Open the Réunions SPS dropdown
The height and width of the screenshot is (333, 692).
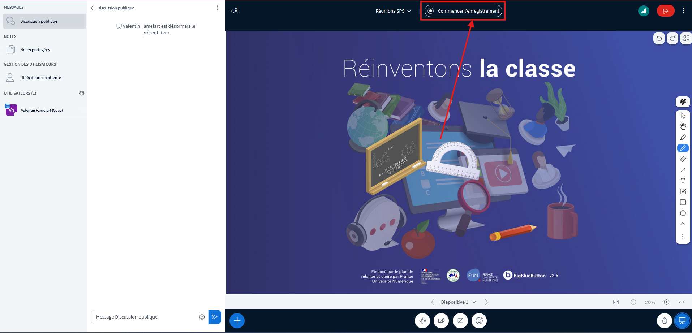click(393, 11)
